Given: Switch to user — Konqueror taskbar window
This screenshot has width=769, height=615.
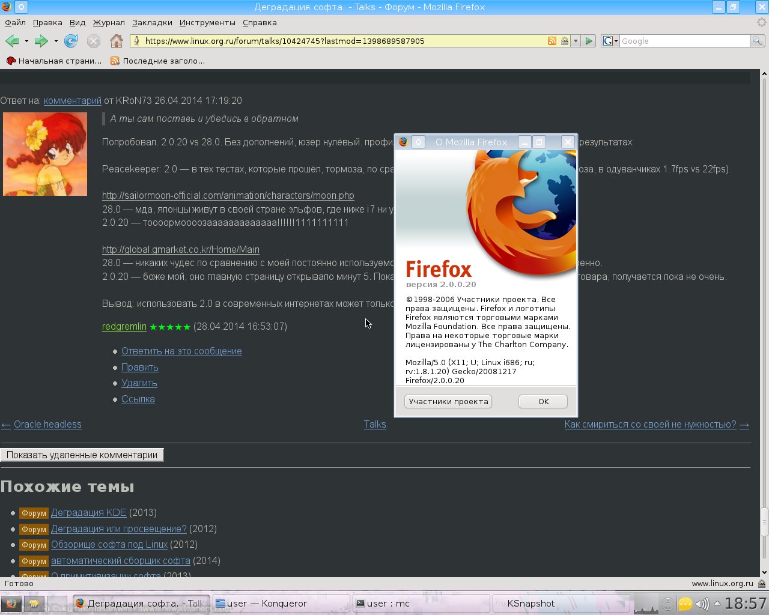Looking at the screenshot, I should [x=282, y=604].
